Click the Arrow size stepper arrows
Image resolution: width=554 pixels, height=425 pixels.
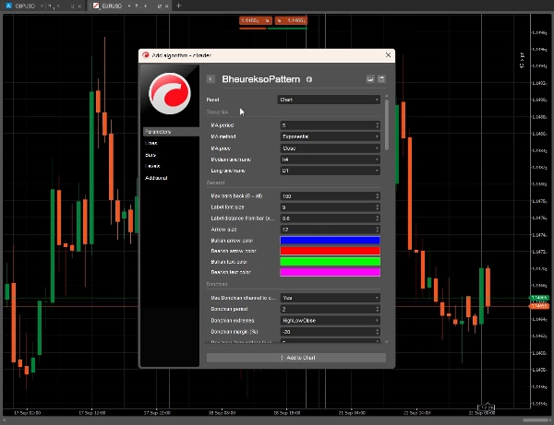click(378, 230)
